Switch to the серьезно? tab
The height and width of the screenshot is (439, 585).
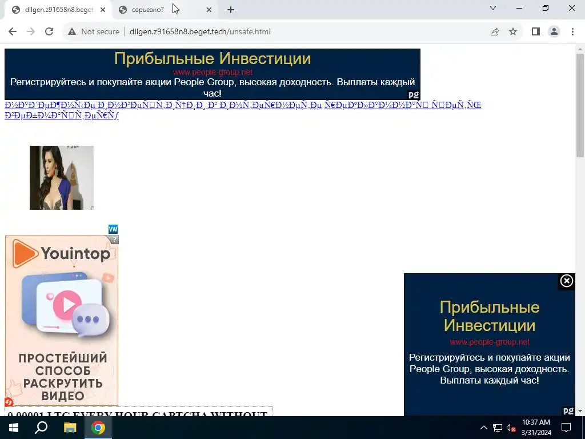coord(165,10)
